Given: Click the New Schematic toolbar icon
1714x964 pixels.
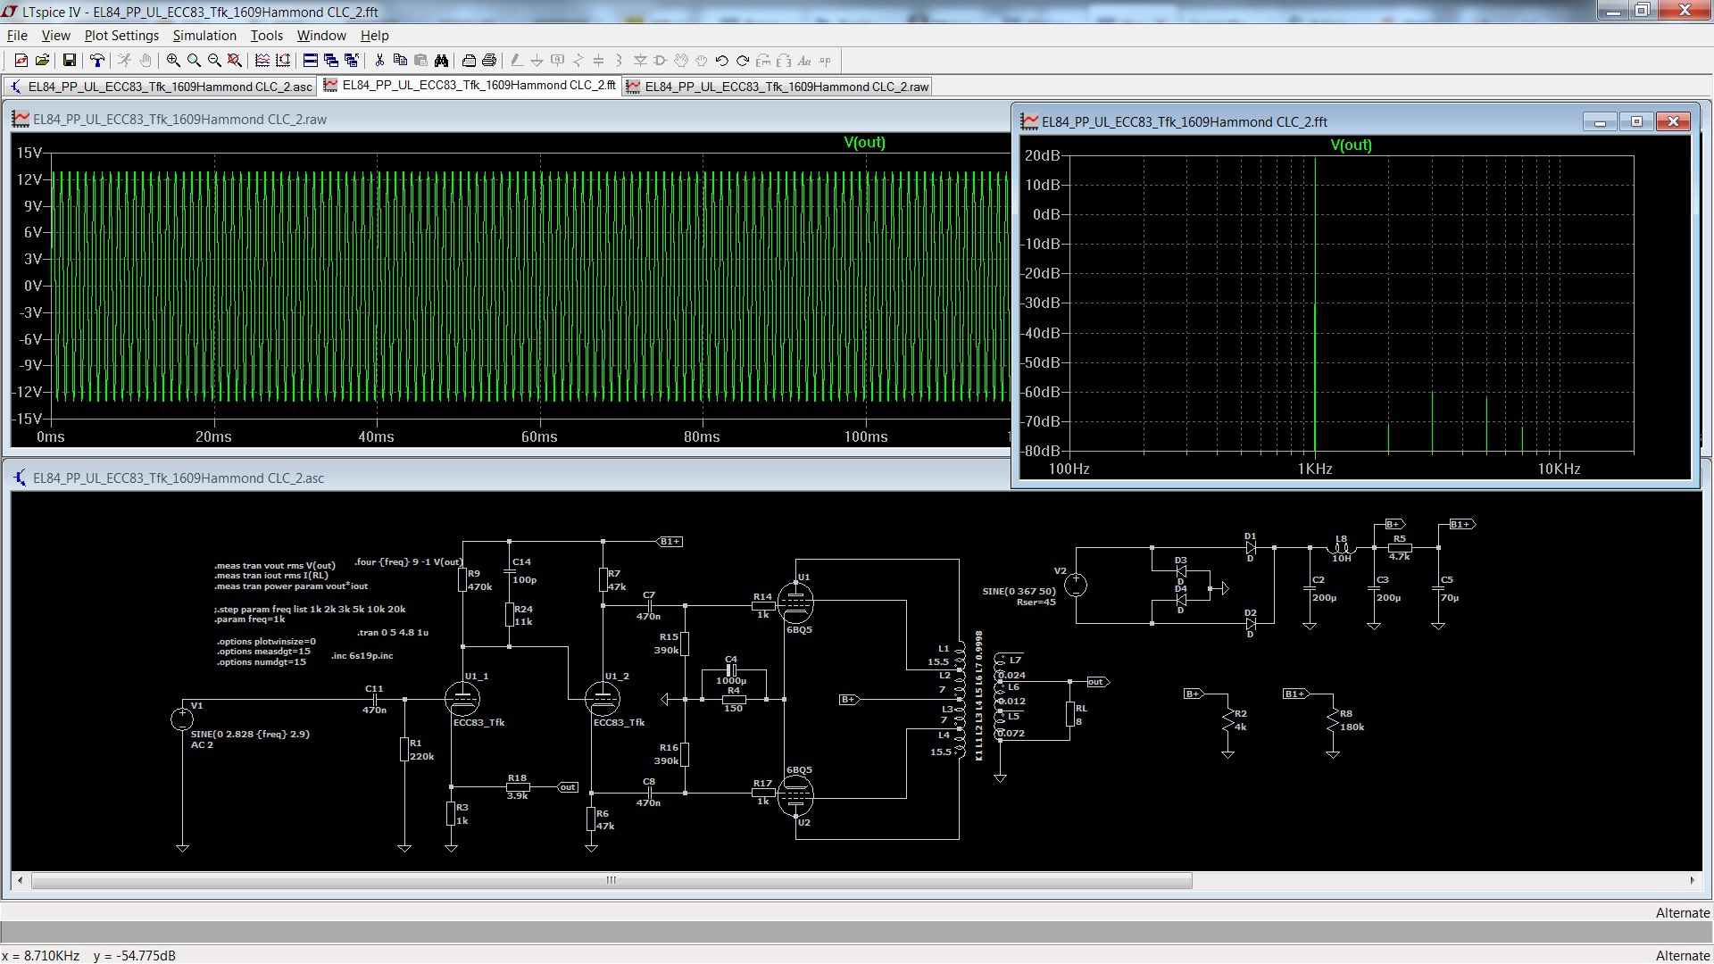Looking at the screenshot, I should pyautogui.click(x=21, y=61).
